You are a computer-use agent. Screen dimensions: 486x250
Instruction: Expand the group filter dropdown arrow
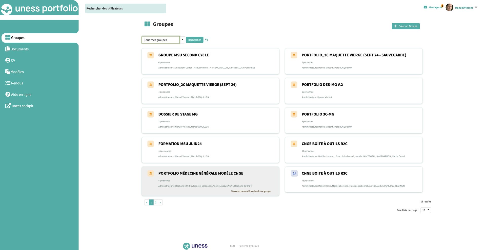click(x=183, y=40)
